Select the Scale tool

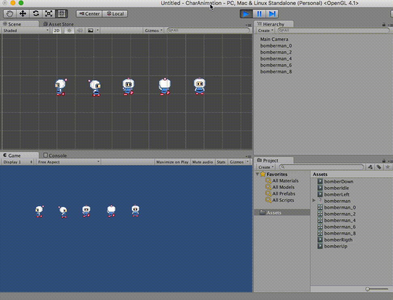[49, 13]
